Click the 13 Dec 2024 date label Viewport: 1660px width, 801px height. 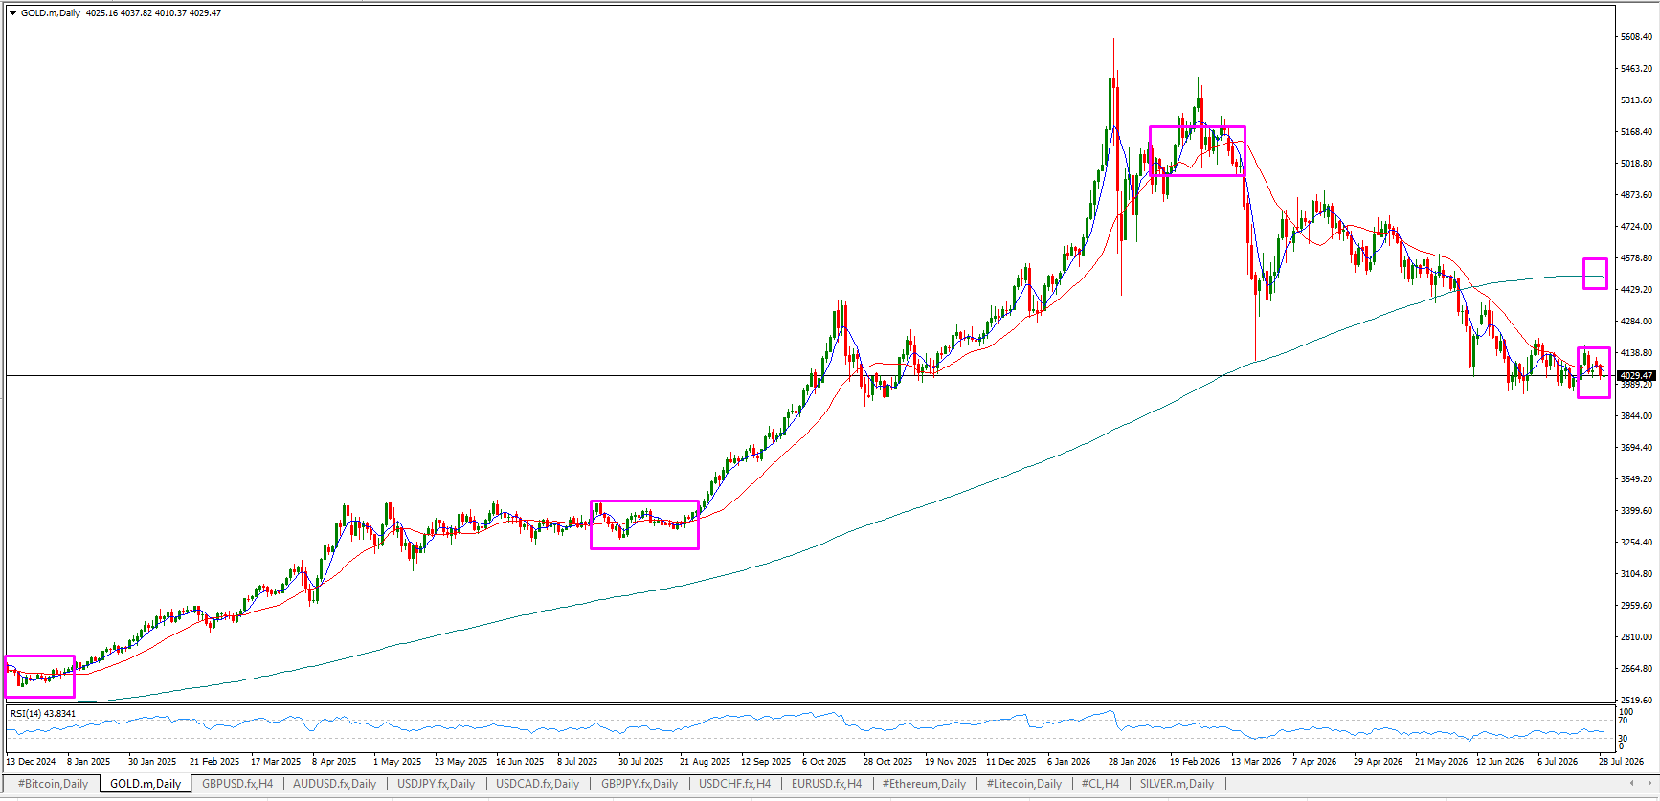32,762
